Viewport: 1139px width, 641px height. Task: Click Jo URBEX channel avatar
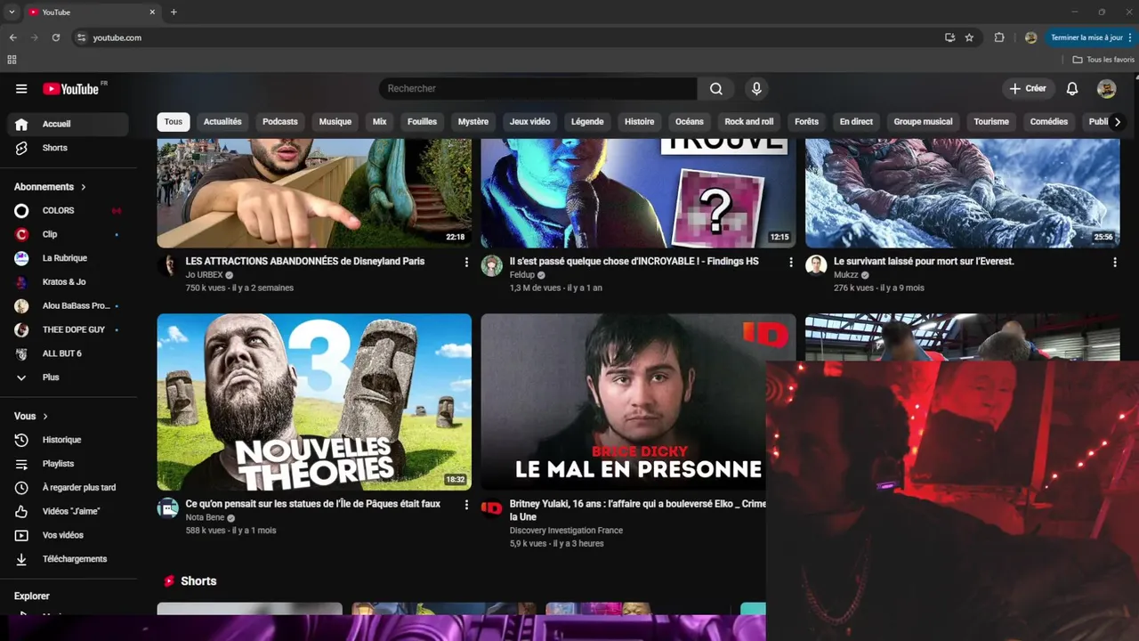pos(168,266)
